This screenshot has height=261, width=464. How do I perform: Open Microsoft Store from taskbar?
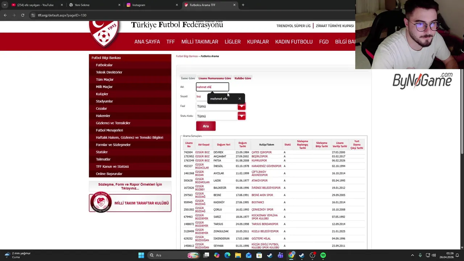pos(259,255)
